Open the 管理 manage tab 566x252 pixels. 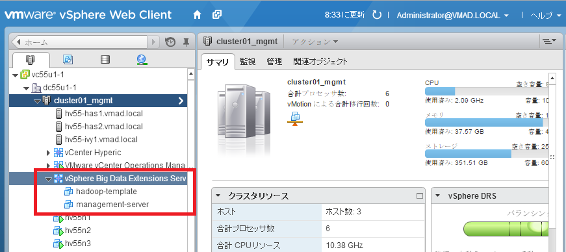point(274,61)
